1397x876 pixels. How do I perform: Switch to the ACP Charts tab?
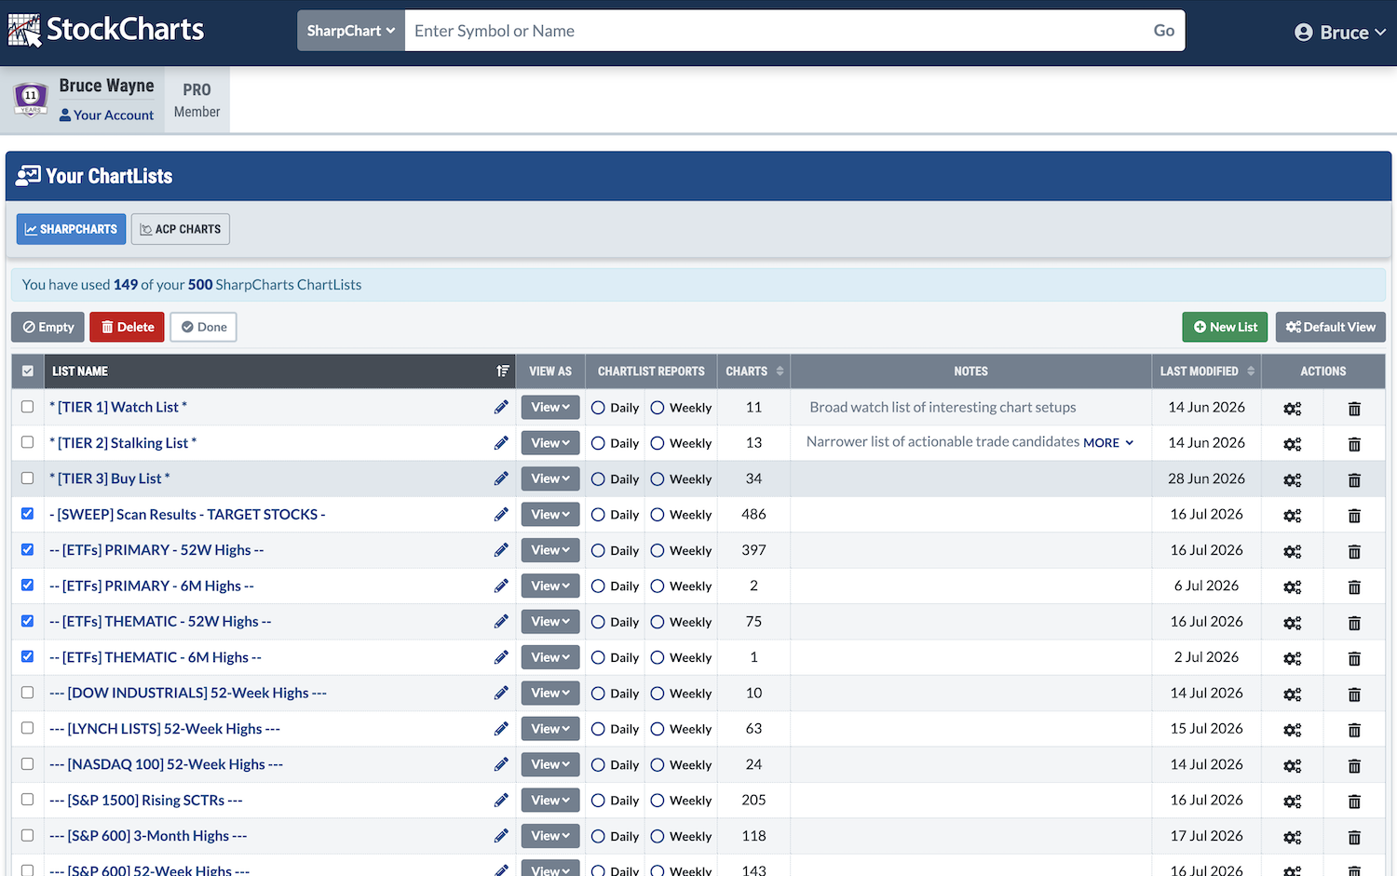pos(181,229)
